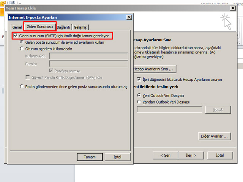This screenshot has width=243, height=182.
Task: Choose Yeni Outlook Veri Dosyası radio button
Action: tap(139, 96)
